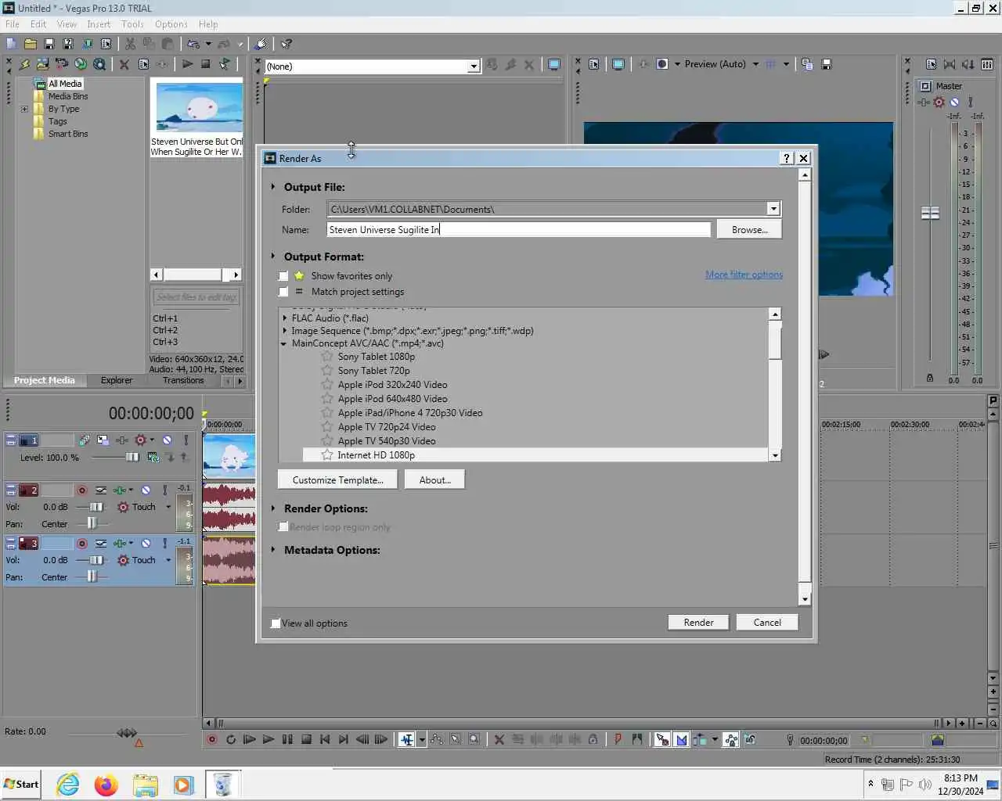Toggle Arm for Record on audio track 2
The height and width of the screenshot is (801, 1002).
[81, 490]
